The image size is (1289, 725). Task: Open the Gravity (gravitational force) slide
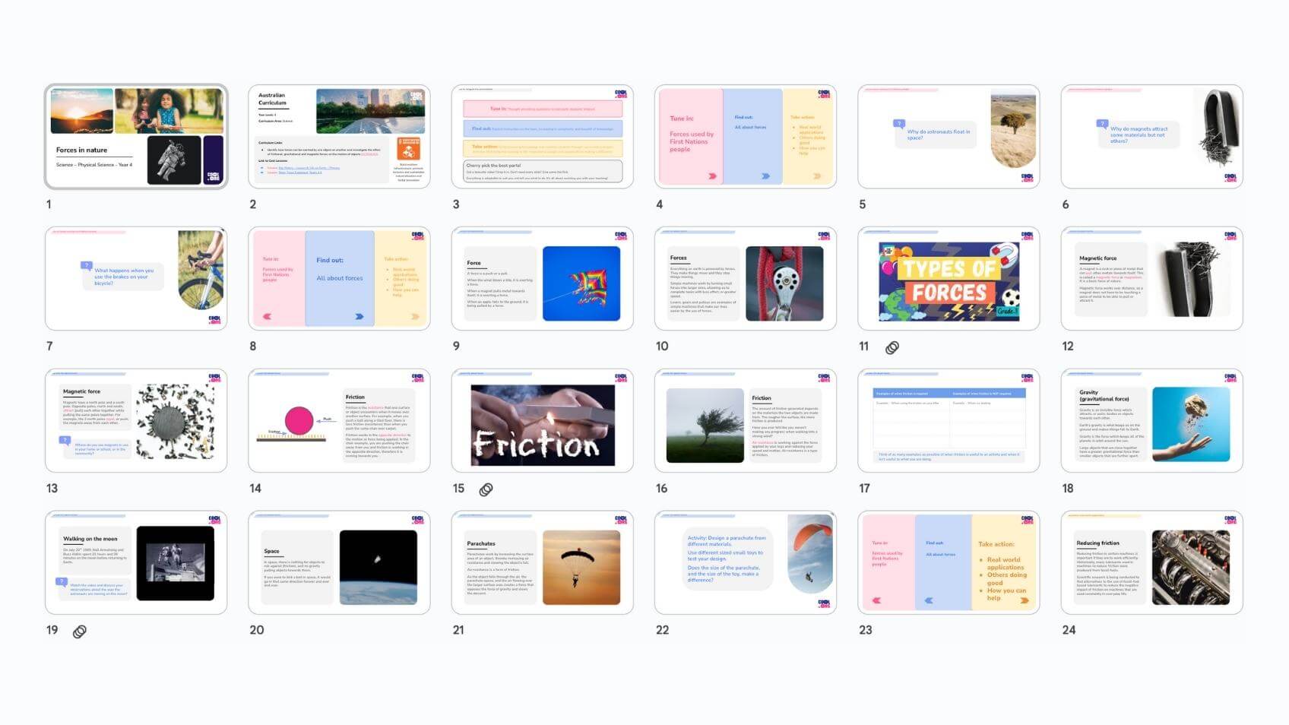point(1151,421)
